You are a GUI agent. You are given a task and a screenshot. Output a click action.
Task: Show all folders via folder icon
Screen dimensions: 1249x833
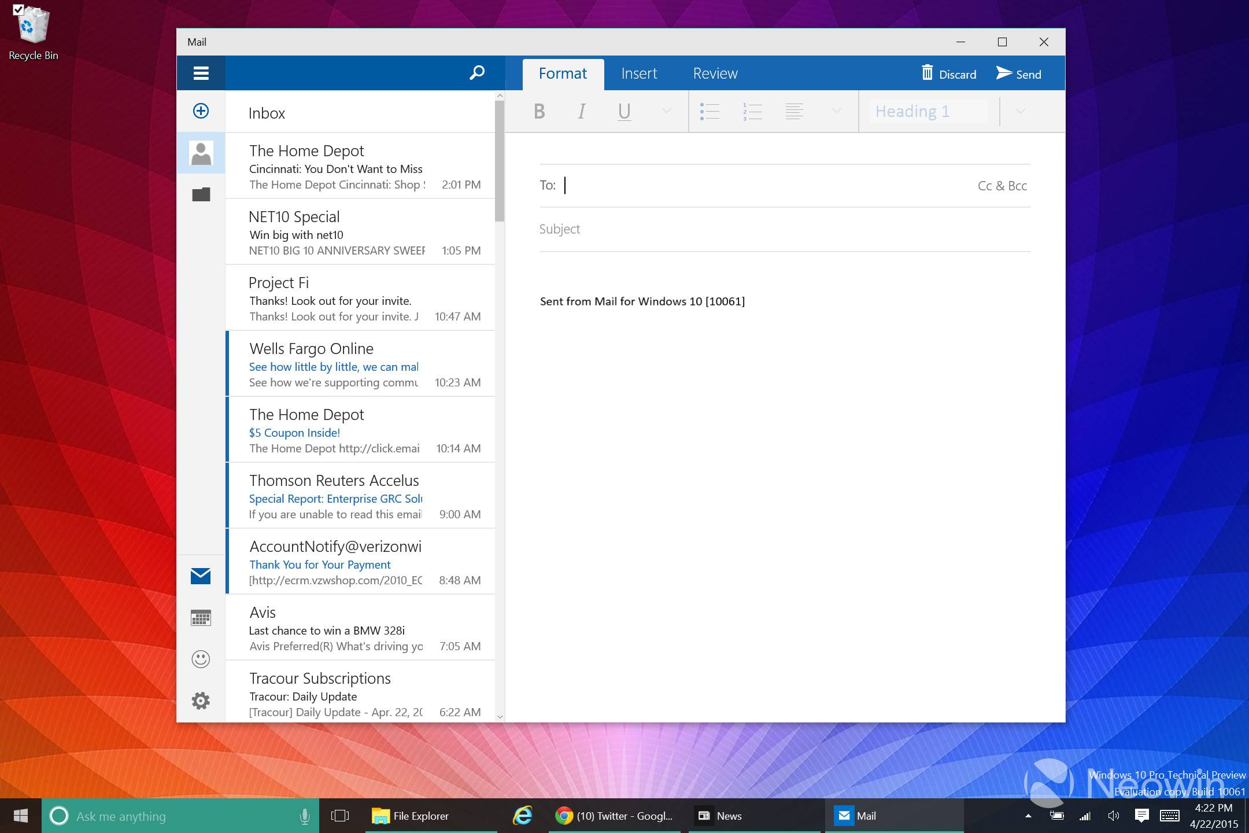click(201, 194)
